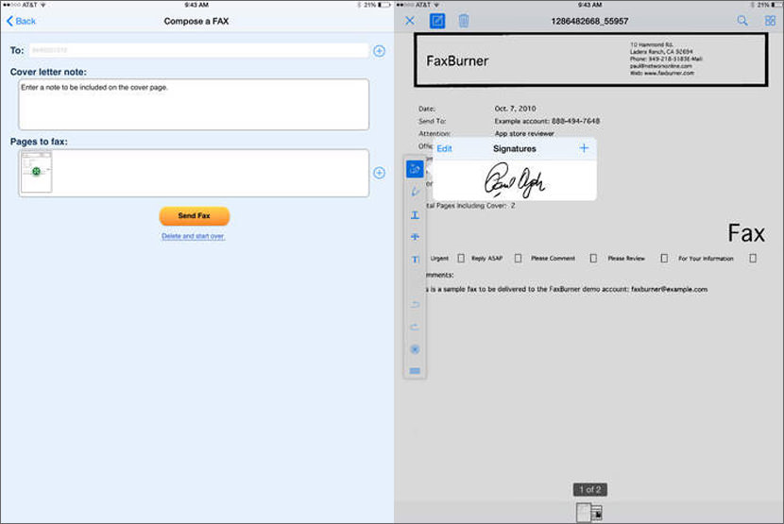The image size is (784, 524).
Task: Delete the document with trash icon
Action: 464,21
